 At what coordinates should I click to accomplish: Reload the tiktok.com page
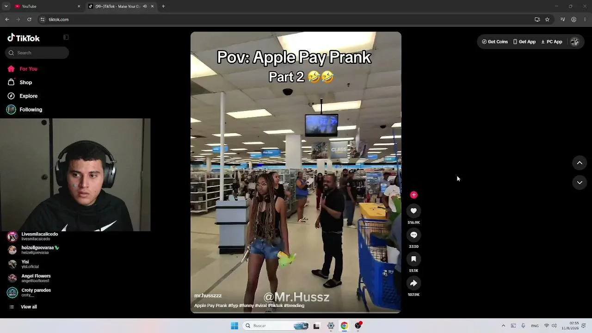pyautogui.click(x=29, y=19)
